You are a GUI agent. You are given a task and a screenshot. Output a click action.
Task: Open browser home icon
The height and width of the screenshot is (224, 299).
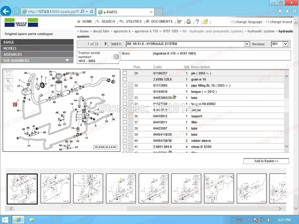(x=280, y=11)
